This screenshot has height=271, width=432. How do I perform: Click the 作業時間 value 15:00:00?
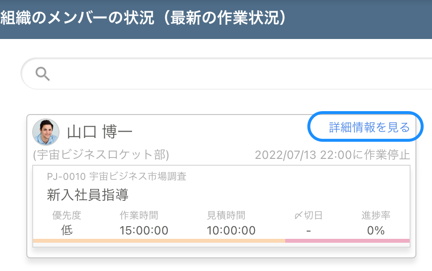144,230
